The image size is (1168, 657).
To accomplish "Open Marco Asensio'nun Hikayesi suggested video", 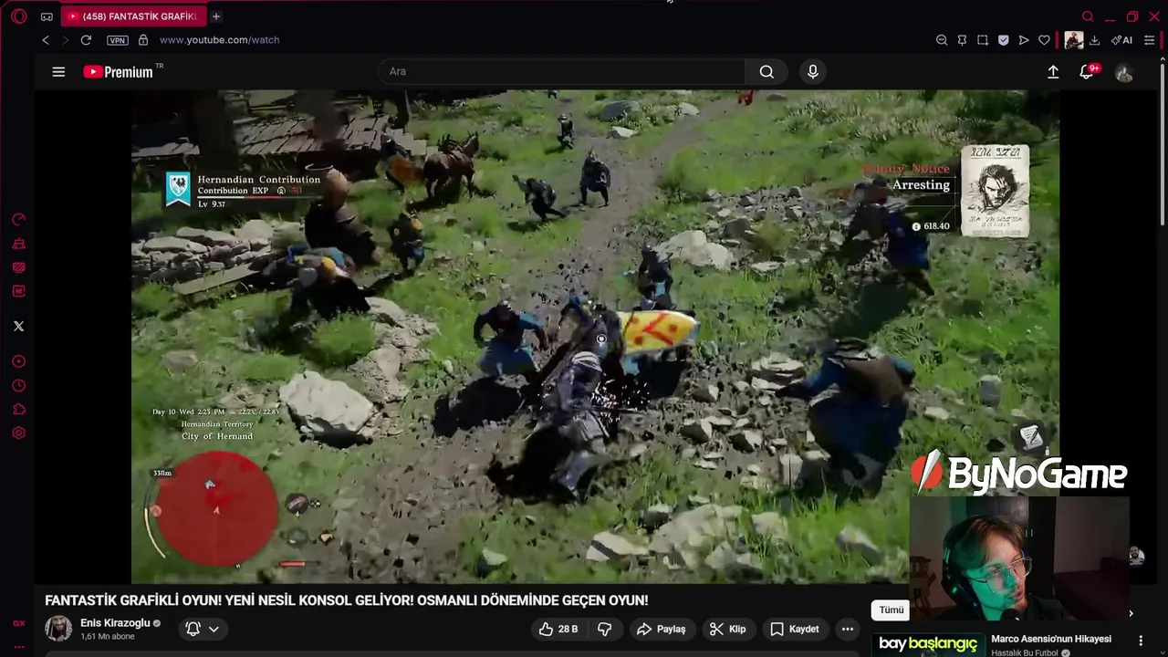I will [1051, 639].
